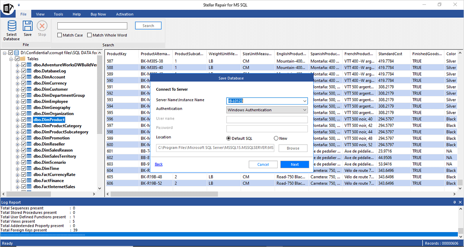
Task: Click the dbo.DimCustomer table icon
Action: click(29, 89)
